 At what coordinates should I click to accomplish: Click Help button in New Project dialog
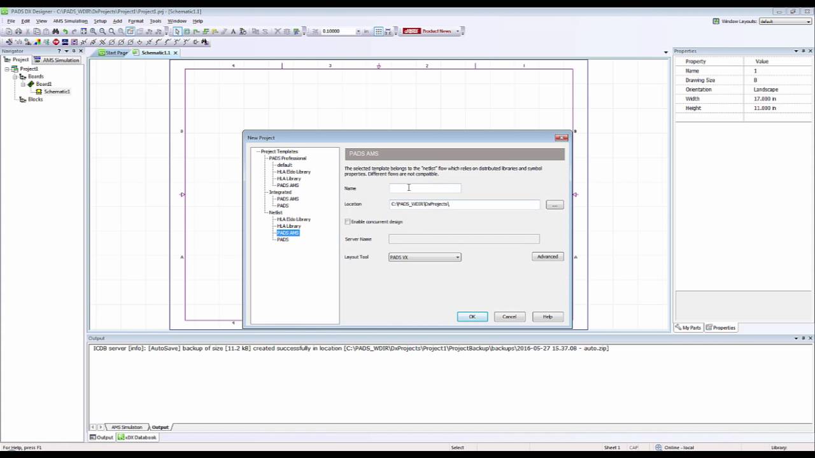tap(548, 317)
